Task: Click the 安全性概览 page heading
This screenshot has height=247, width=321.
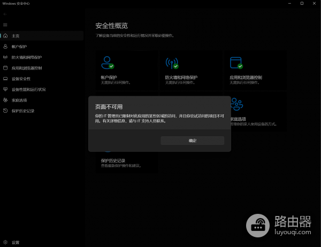Action: coord(112,26)
